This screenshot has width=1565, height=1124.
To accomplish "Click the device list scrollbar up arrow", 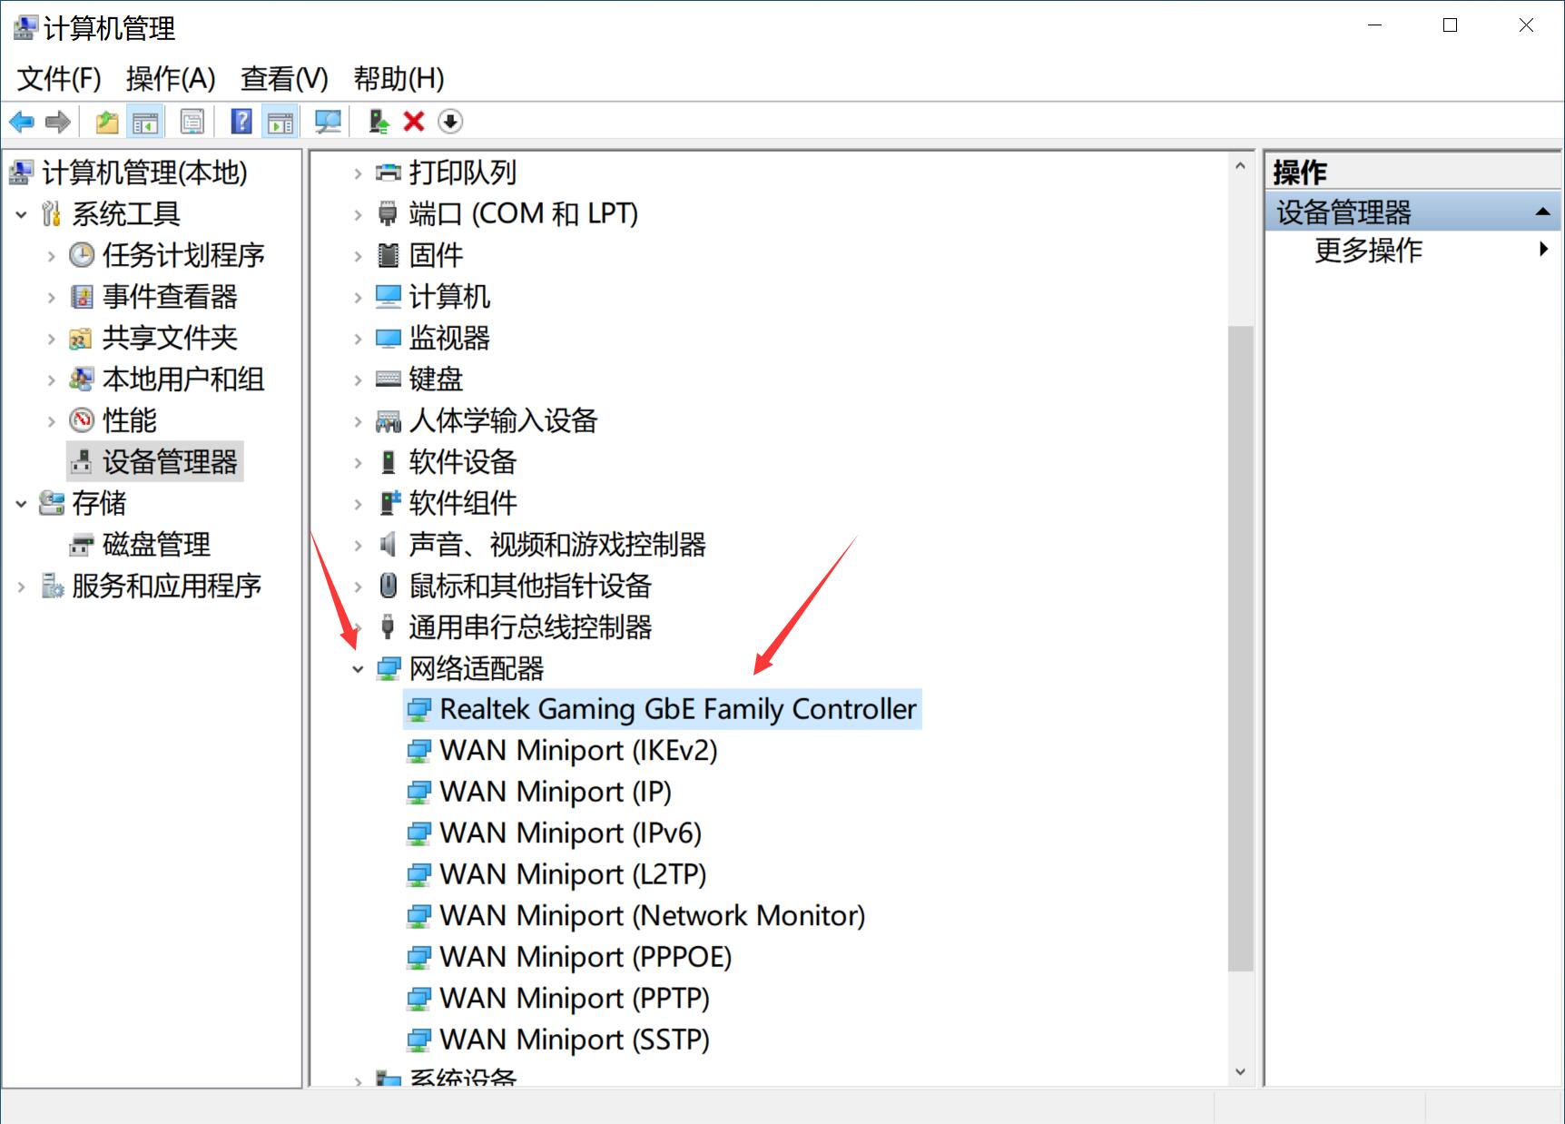I will [x=1240, y=166].
